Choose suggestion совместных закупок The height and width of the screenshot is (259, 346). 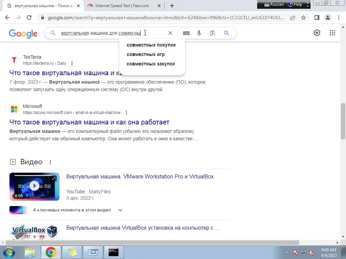[151, 64]
